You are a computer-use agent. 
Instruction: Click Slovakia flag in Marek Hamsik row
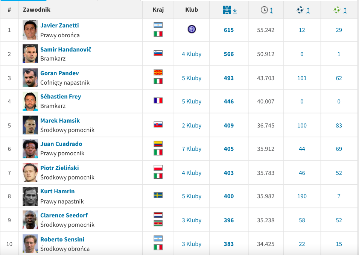coord(158,125)
